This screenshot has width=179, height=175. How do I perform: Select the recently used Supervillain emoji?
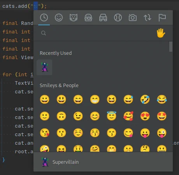click(x=44, y=67)
